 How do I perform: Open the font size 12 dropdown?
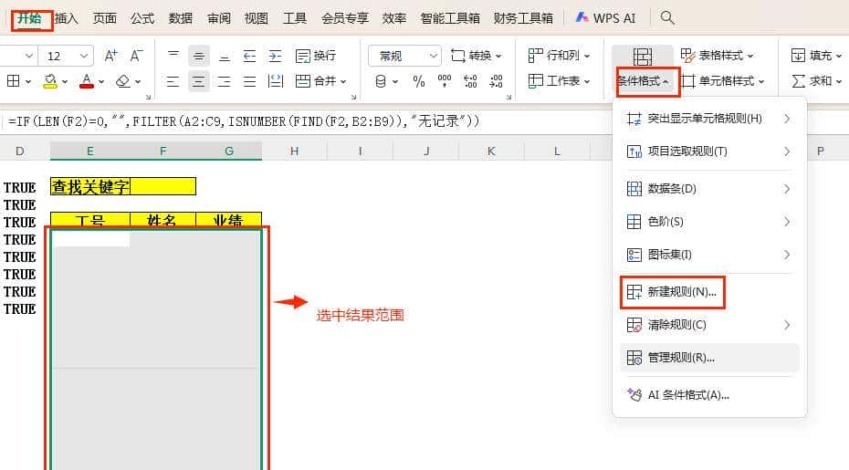[83, 56]
